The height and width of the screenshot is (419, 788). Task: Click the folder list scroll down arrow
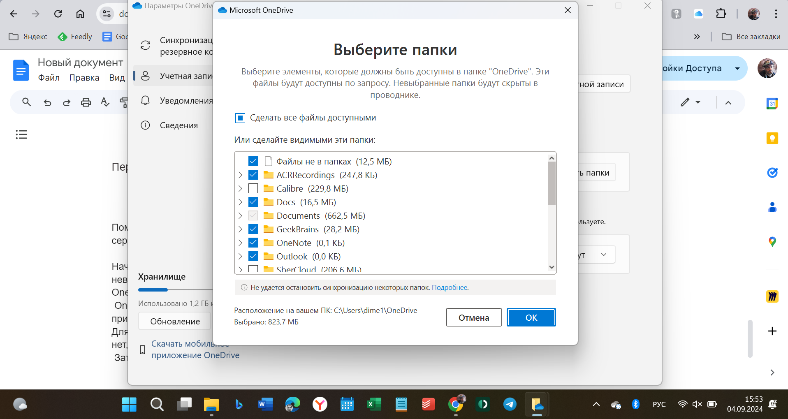552,267
